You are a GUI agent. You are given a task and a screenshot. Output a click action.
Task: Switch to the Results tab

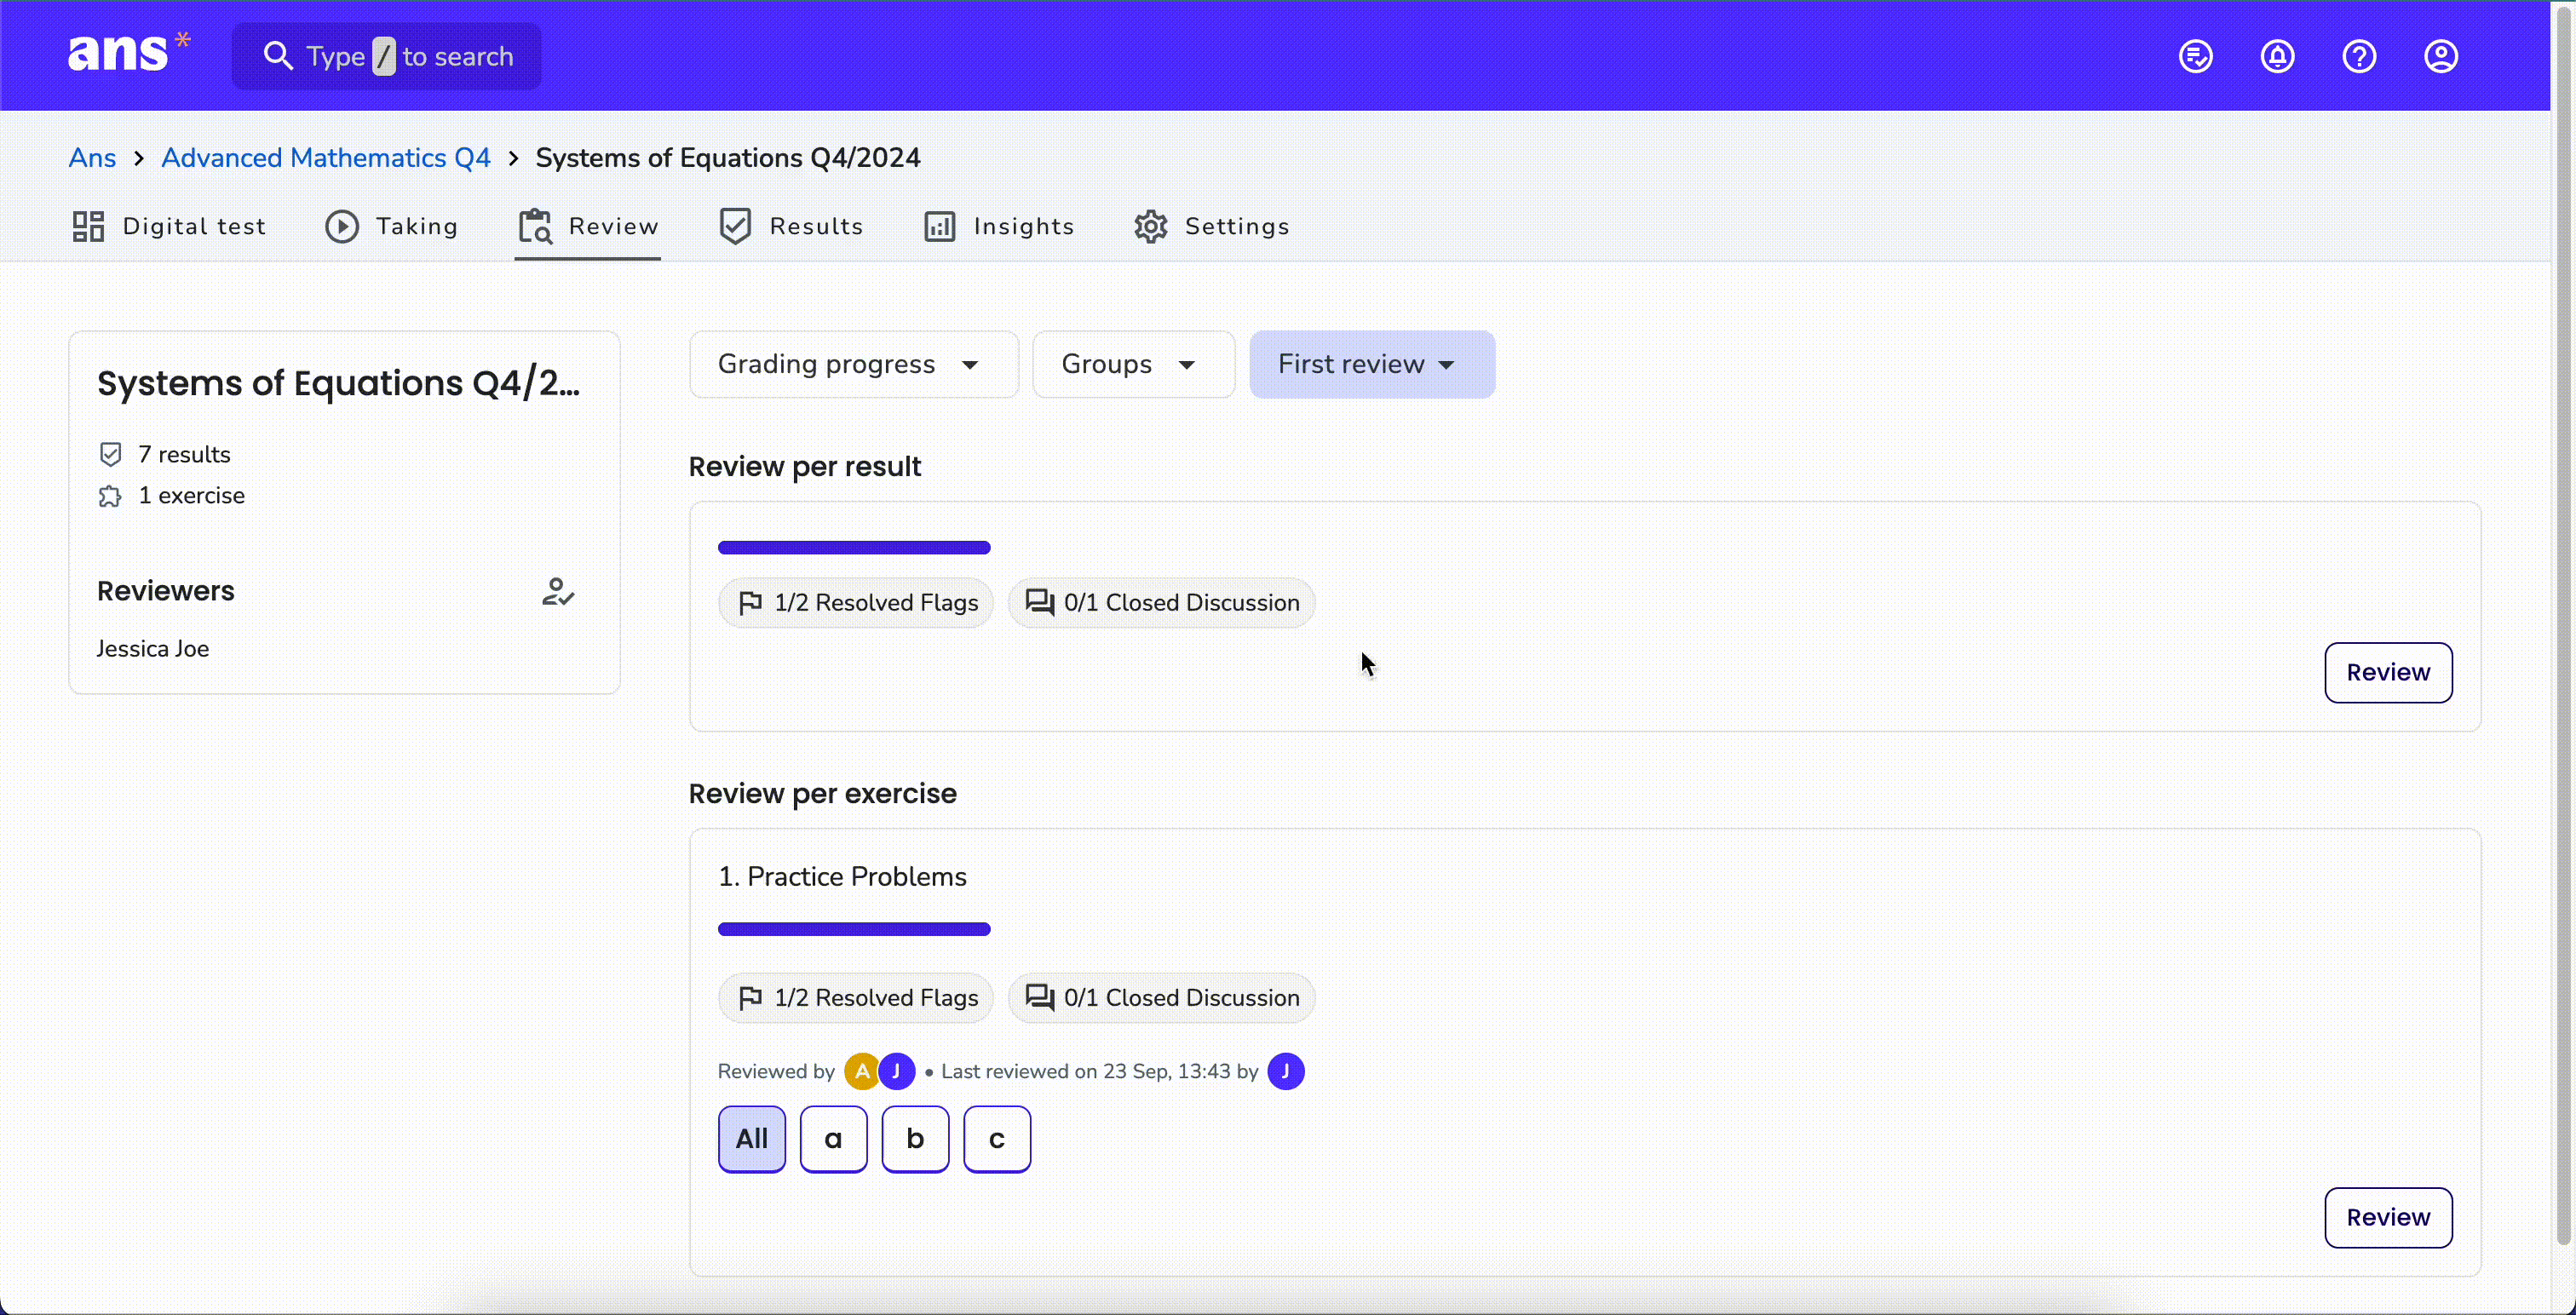[791, 226]
